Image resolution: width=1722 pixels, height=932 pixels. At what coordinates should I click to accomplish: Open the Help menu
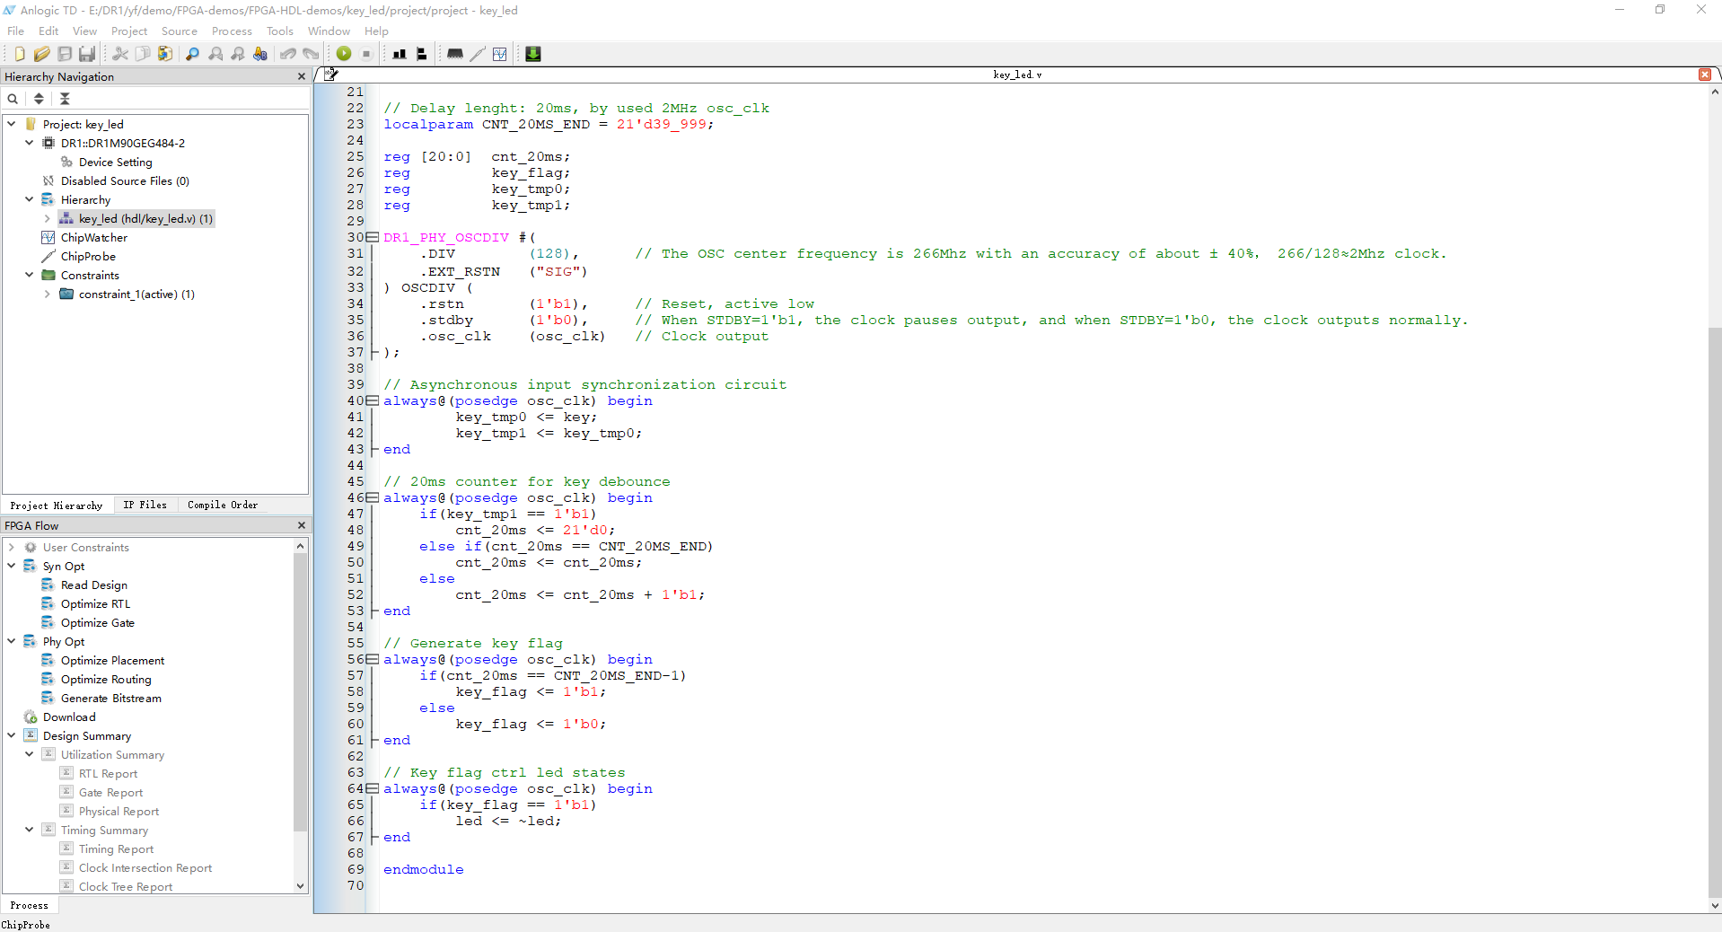(x=376, y=31)
